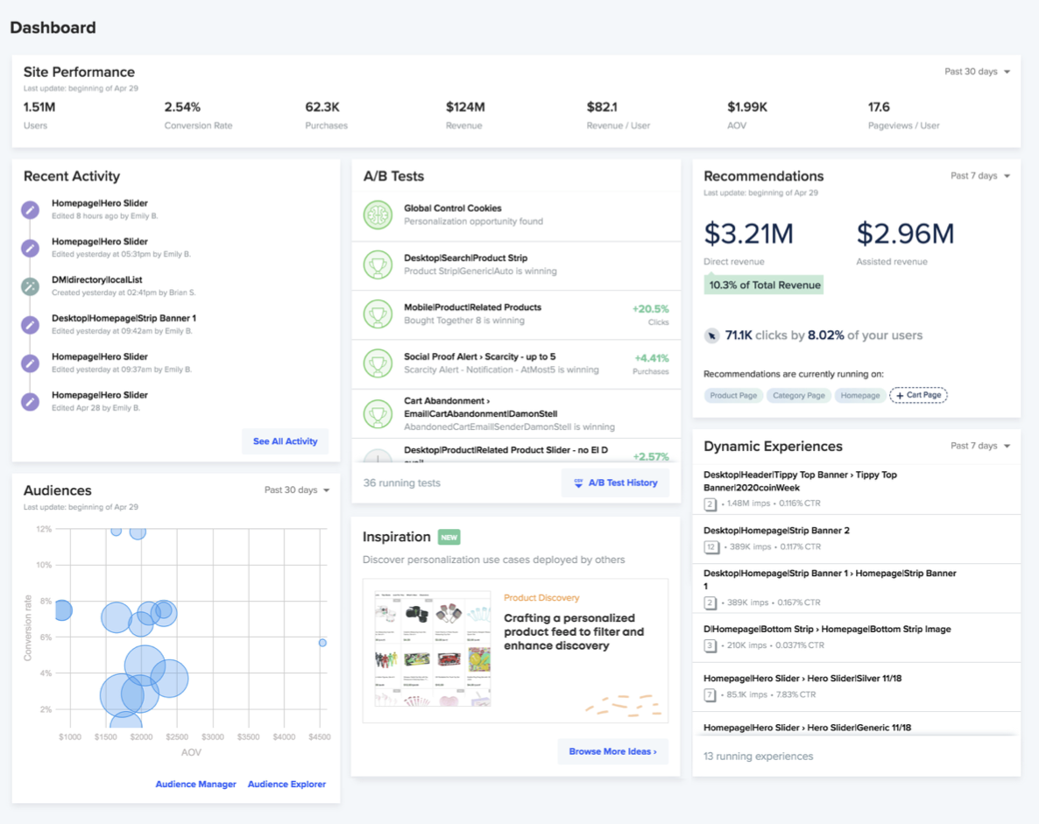Expand Audiences Past 30 days date range

(x=297, y=490)
